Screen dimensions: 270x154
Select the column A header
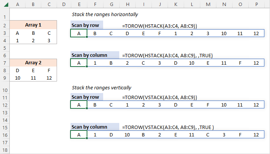pos(17,4)
